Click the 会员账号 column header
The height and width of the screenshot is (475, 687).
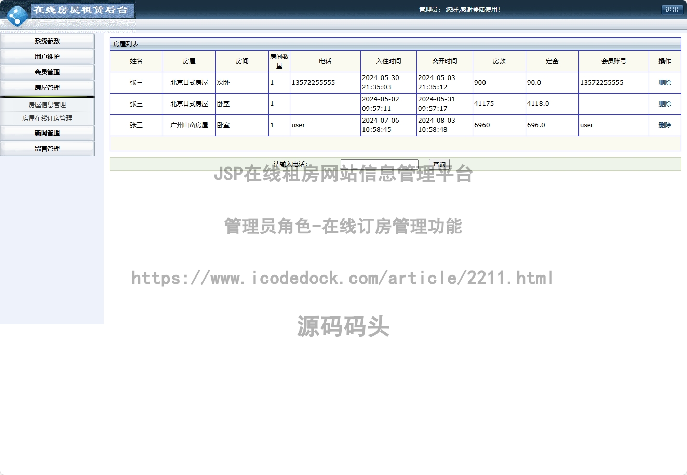(614, 61)
